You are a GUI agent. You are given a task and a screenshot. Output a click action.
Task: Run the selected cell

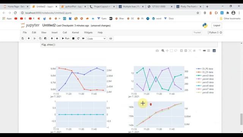coord(66,38)
